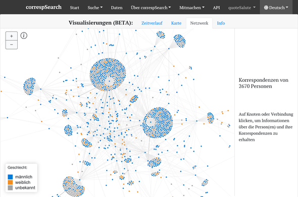This screenshot has height=197, width=298.
Task: Open the Info tab
Action: [221, 23]
